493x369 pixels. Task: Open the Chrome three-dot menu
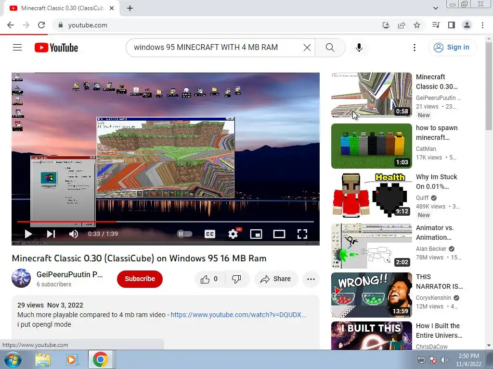[482, 25]
